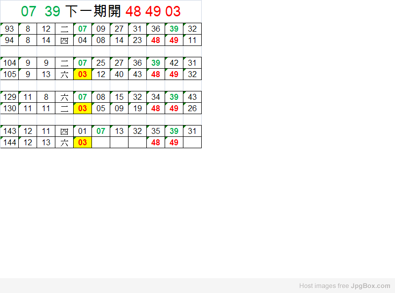395x293 pixels.
Task: Click the cell containing 42 in row 104
Action: pyautogui.click(x=174, y=63)
